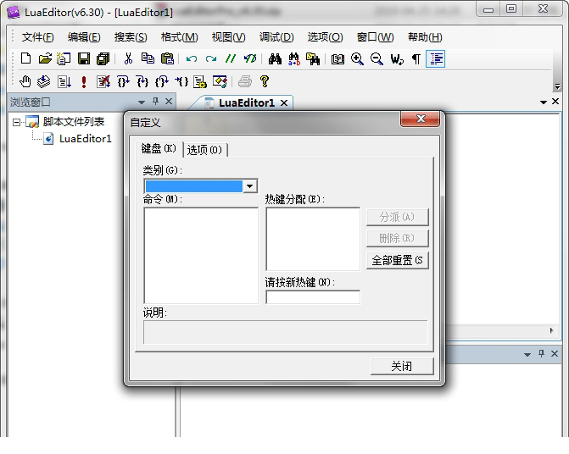Click the 关闭 button
The image size is (569, 454).
(x=402, y=366)
